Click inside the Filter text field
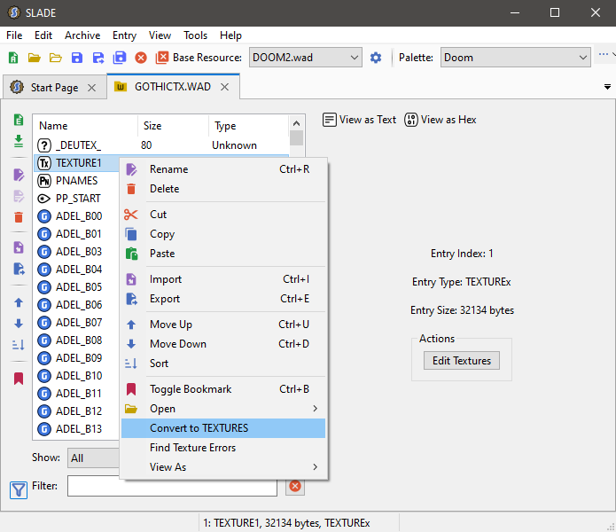The image size is (616, 532). (172, 486)
